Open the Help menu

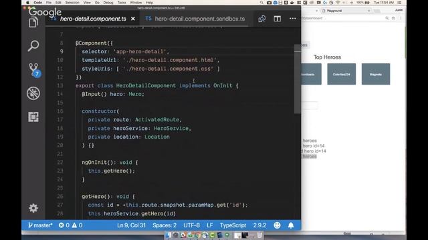click(149, 3)
